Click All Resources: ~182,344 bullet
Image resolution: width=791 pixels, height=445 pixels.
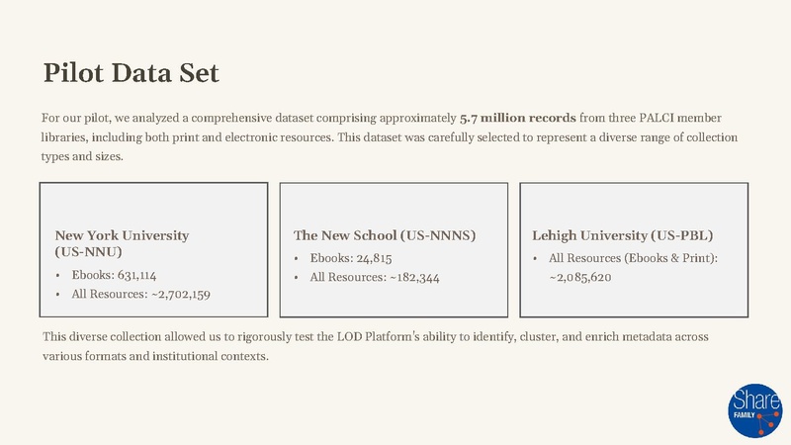(x=375, y=278)
